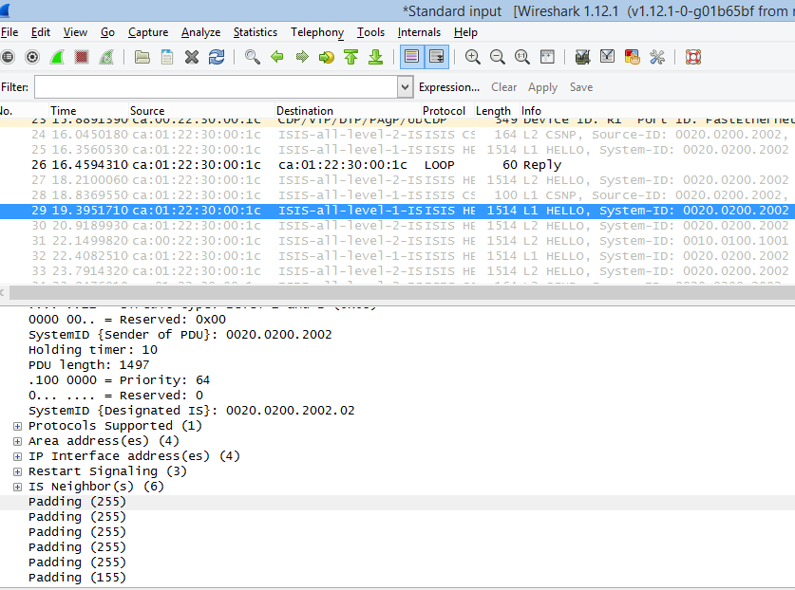Screen dimensions: 795x590
Task: Open the capture filters dialog icon
Action: tap(583, 57)
